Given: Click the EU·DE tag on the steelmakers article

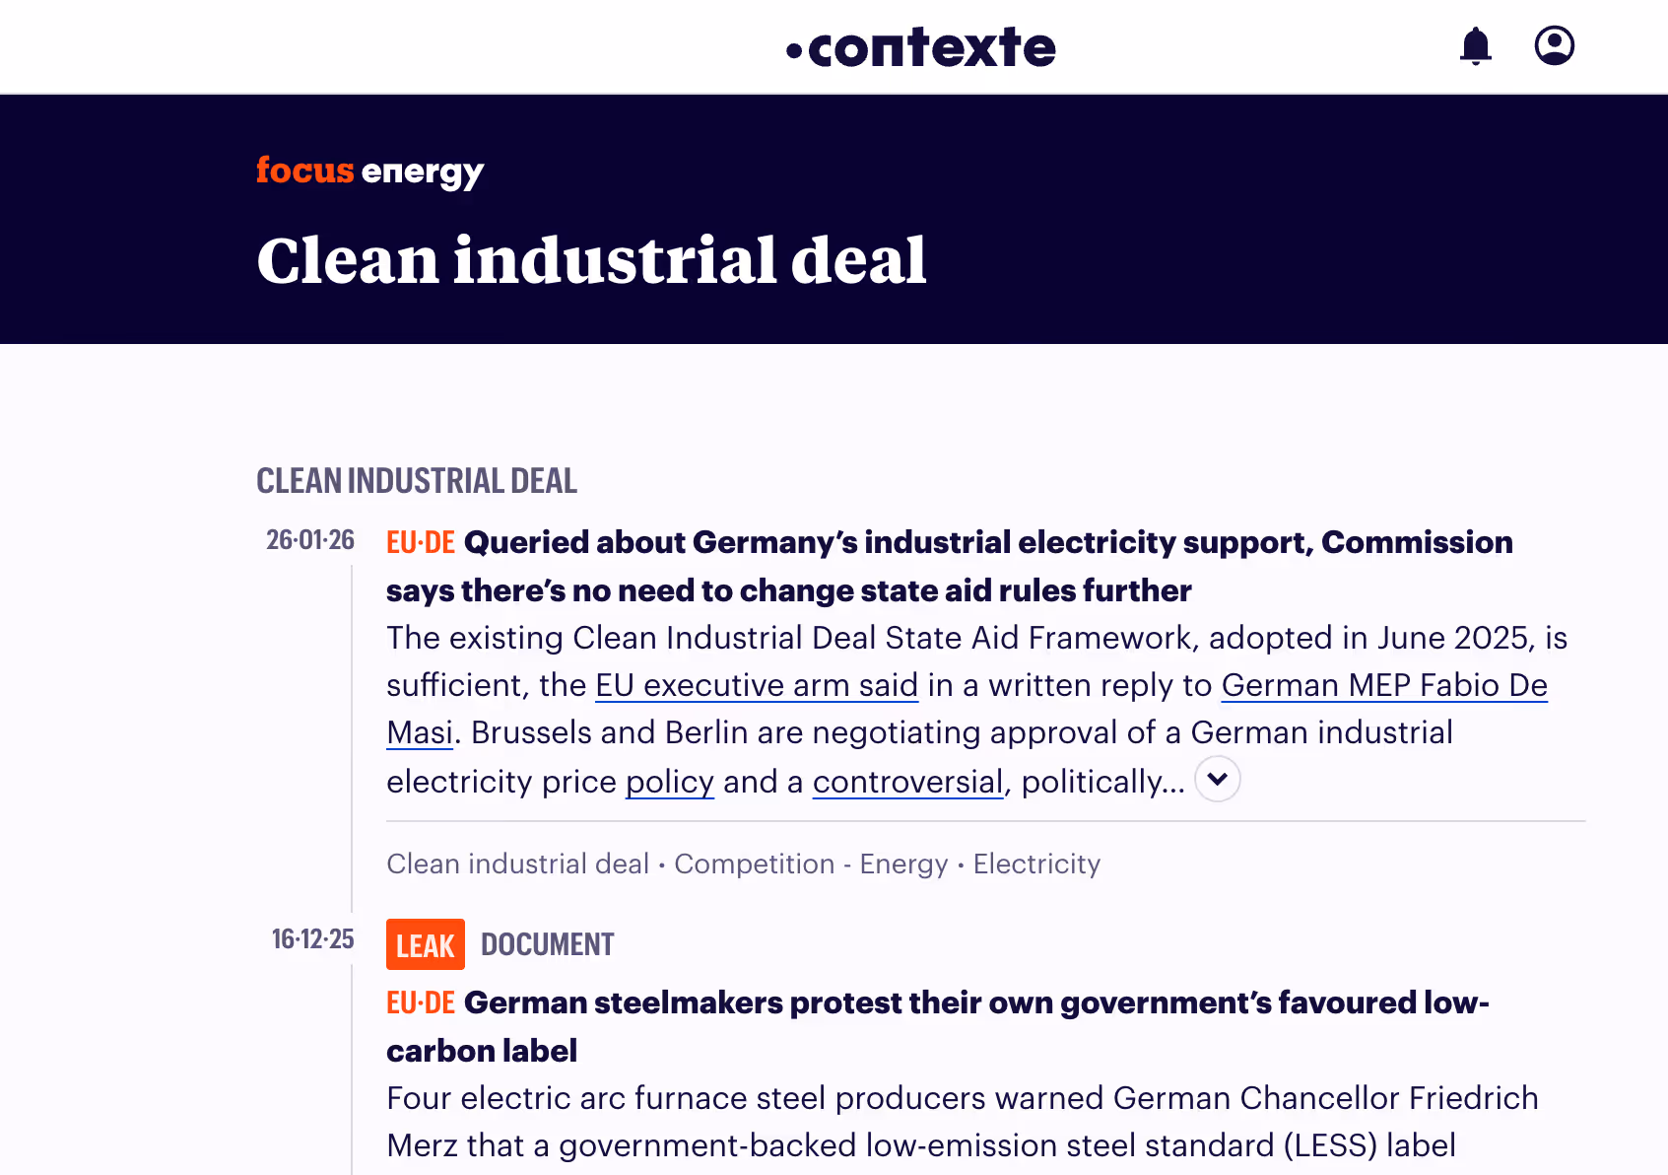Looking at the screenshot, I should tap(420, 1002).
